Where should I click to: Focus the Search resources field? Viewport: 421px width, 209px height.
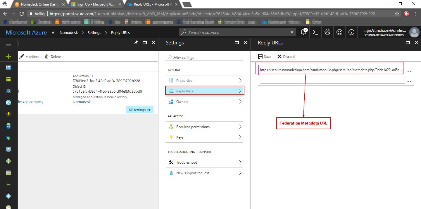[237, 32]
